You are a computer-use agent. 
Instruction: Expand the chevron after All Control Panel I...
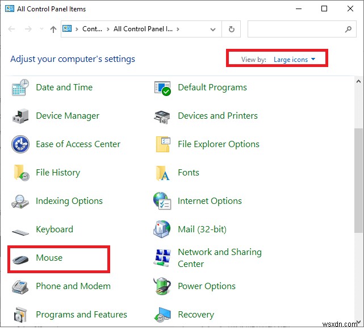point(178,30)
